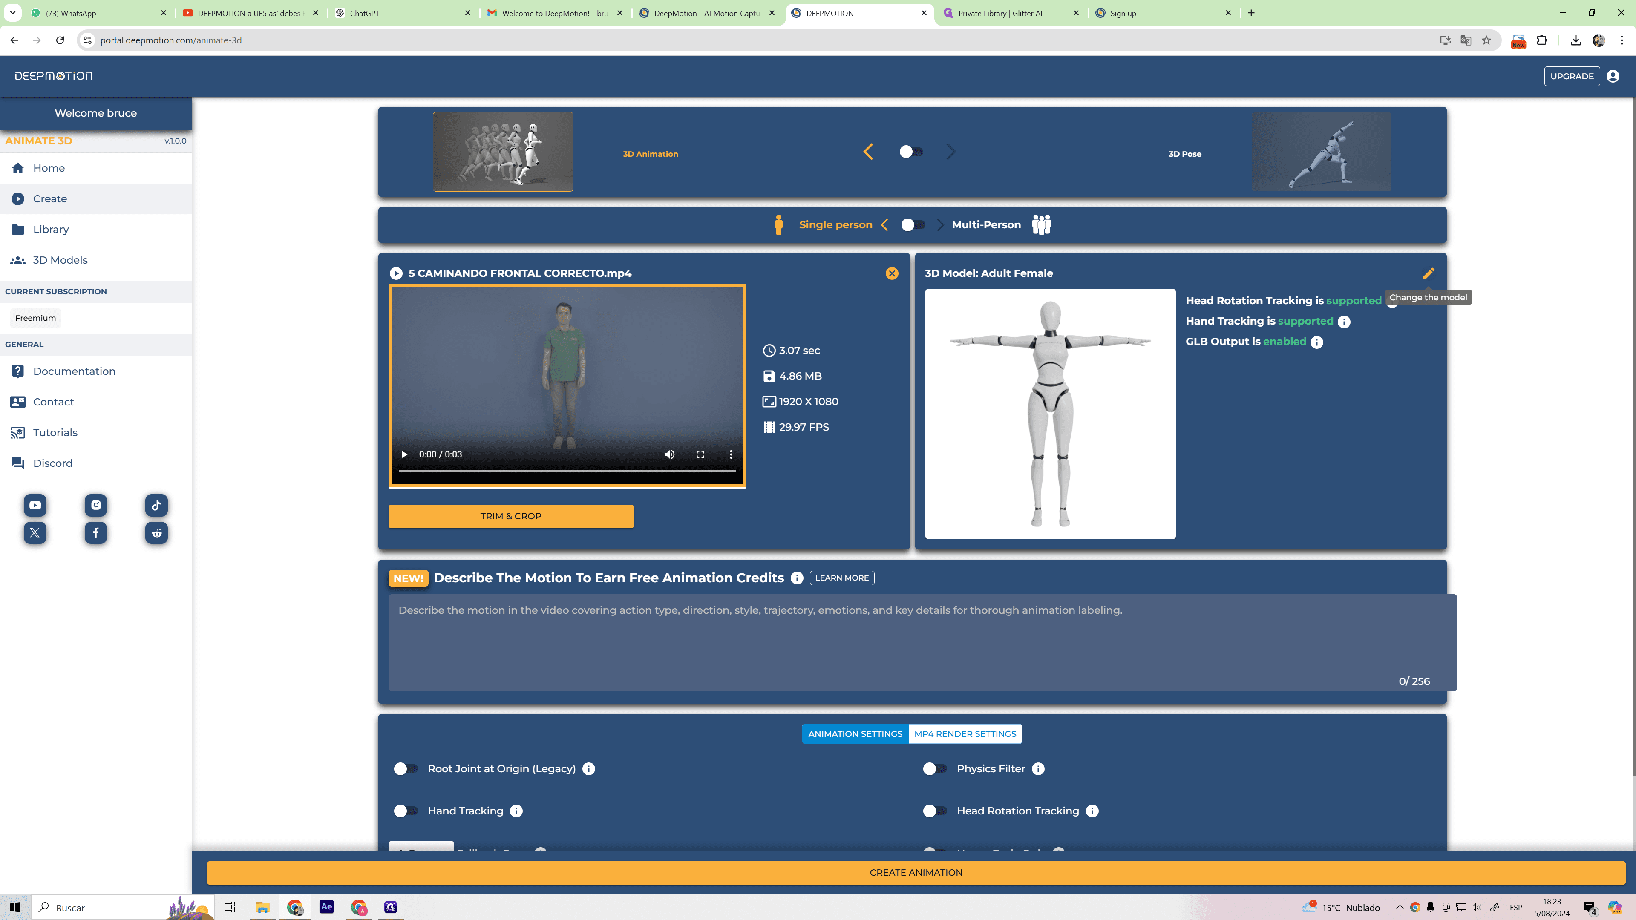The image size is (1636, 920).
Task: Show hidden system tray icons
Action: tap(1399, 907)
